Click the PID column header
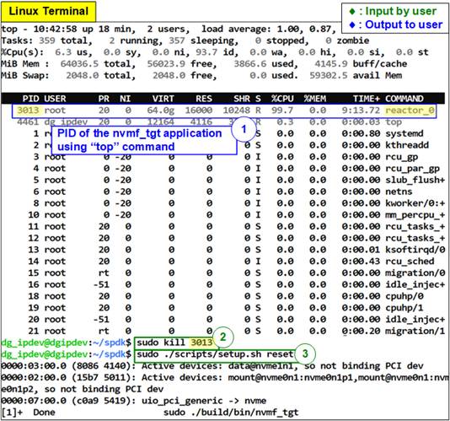Viewport: 450px width, 421px height. coord(30,99)
